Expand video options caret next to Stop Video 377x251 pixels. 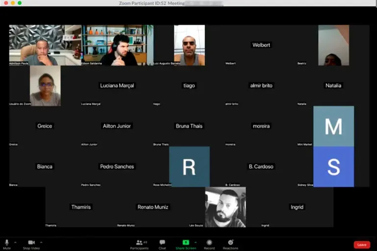pos(41,242)
